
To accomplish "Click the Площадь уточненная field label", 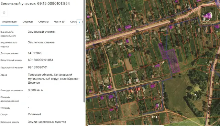I will click(x=11, y=91).
